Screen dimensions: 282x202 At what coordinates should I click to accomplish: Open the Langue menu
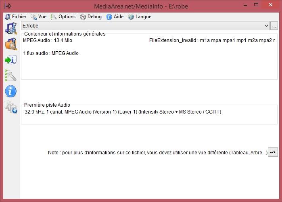[140, 17]
